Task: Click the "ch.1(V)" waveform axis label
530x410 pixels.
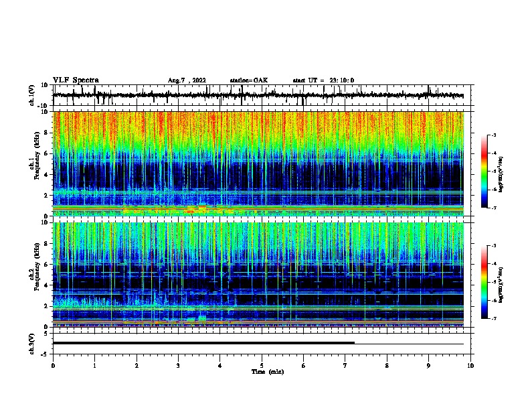Action: (32, 95)
